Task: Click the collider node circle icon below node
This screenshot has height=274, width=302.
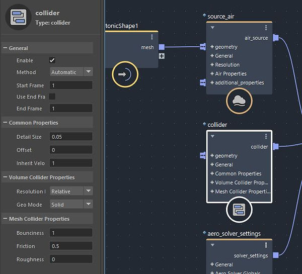Action: coord(239,210)
